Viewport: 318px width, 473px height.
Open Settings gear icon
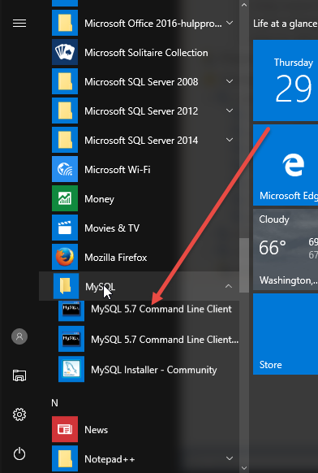tap(19, 414)
